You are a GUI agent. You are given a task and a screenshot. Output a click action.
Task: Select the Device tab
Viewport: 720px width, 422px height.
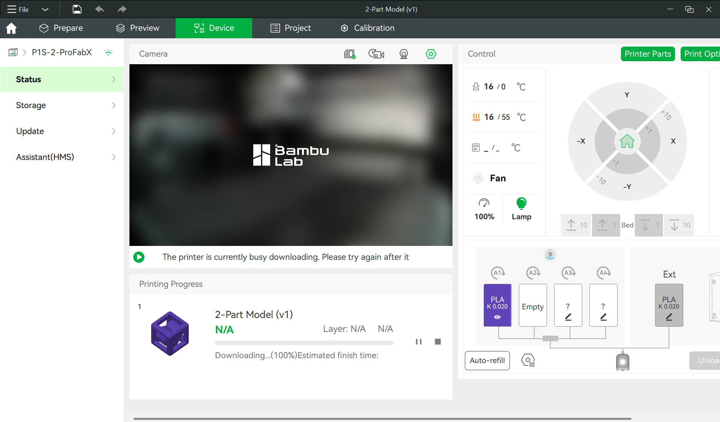[x=214, y=28]
